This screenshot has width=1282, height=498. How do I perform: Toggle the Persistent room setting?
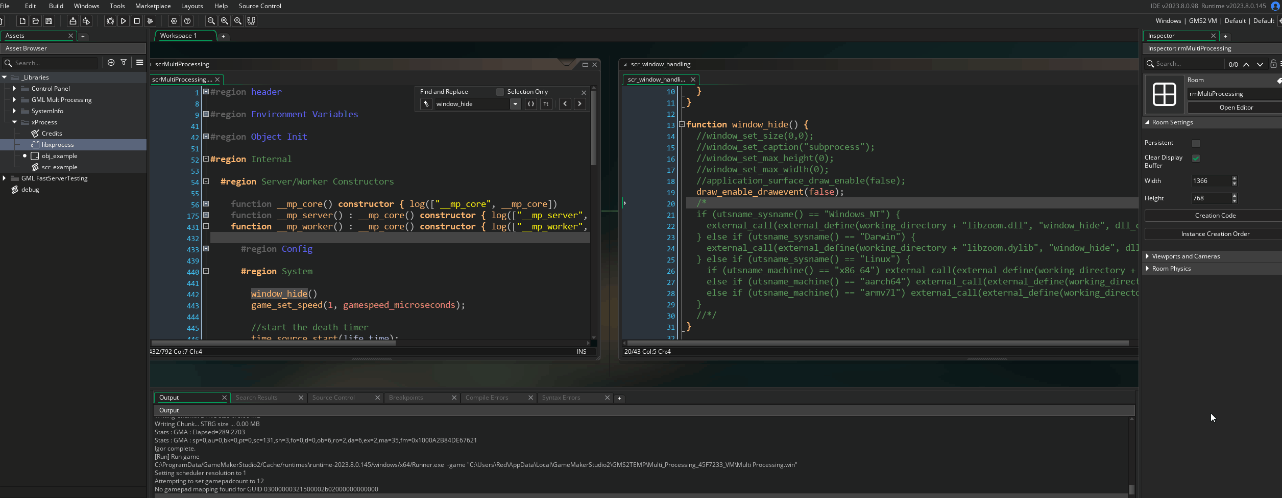coord(1196,143)
